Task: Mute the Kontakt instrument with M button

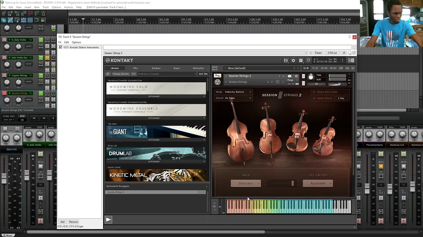Action: coord(303,83)
